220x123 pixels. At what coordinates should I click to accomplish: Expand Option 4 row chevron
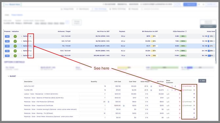point(21,51)
